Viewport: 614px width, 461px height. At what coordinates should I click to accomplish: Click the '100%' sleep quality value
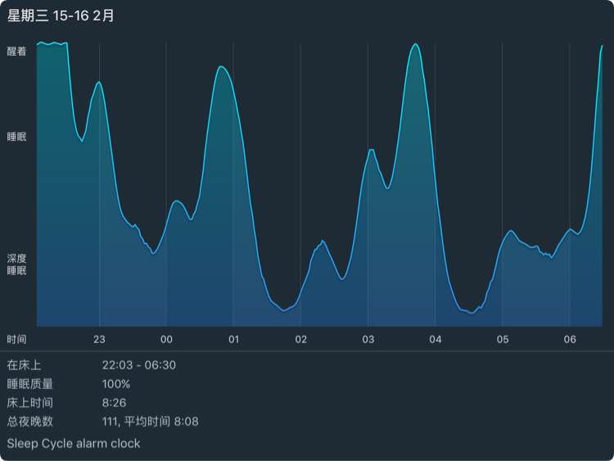click(116, 384)
